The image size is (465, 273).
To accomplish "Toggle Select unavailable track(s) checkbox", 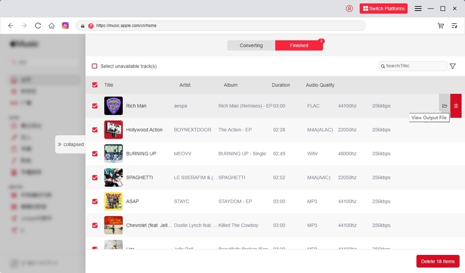I will 94,66.
